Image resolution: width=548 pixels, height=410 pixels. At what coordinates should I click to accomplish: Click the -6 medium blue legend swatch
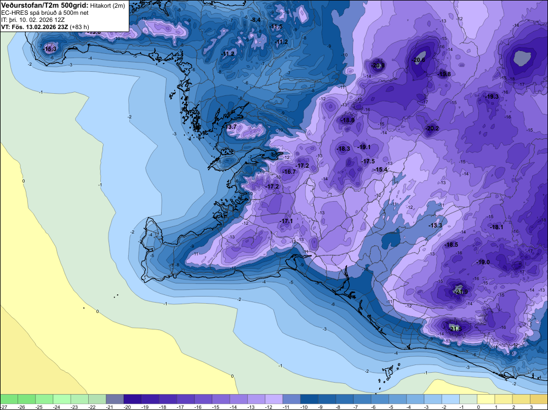pos(380,399)
